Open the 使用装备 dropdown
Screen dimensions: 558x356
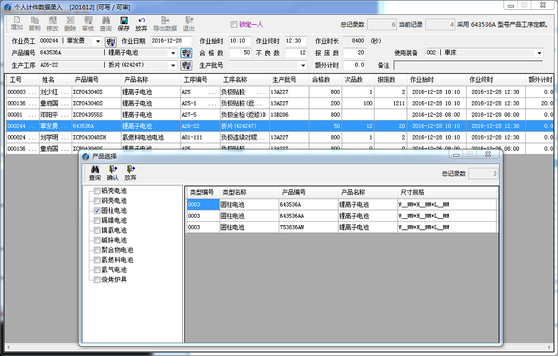tap(539, 53)
